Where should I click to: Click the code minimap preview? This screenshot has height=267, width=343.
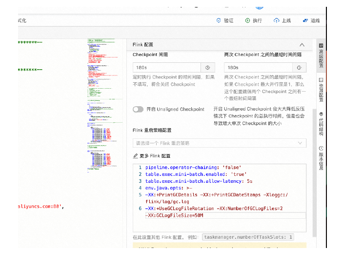tap(105, 106)
